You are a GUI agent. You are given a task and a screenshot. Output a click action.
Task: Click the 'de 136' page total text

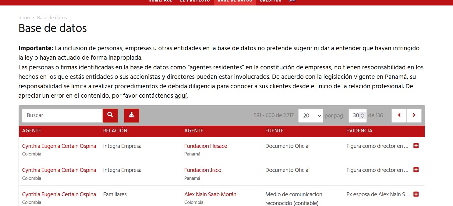pos(376,115)
